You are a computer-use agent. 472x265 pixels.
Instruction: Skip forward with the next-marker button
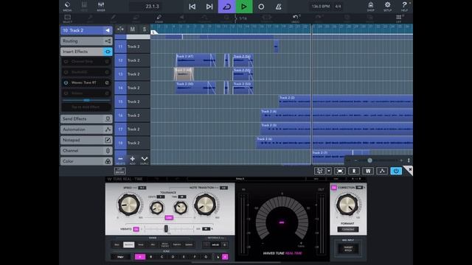click(x=209, y=7)
